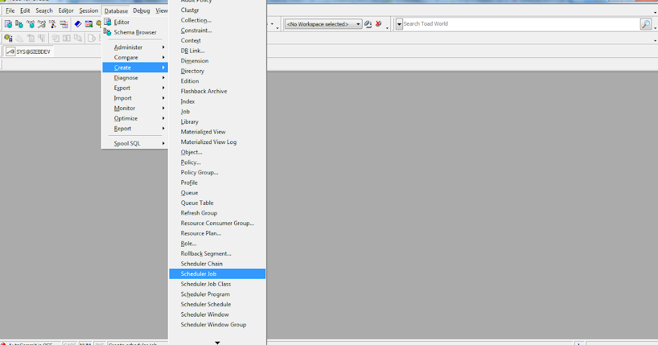Expand the Administer submenu

tap(129, 47)
